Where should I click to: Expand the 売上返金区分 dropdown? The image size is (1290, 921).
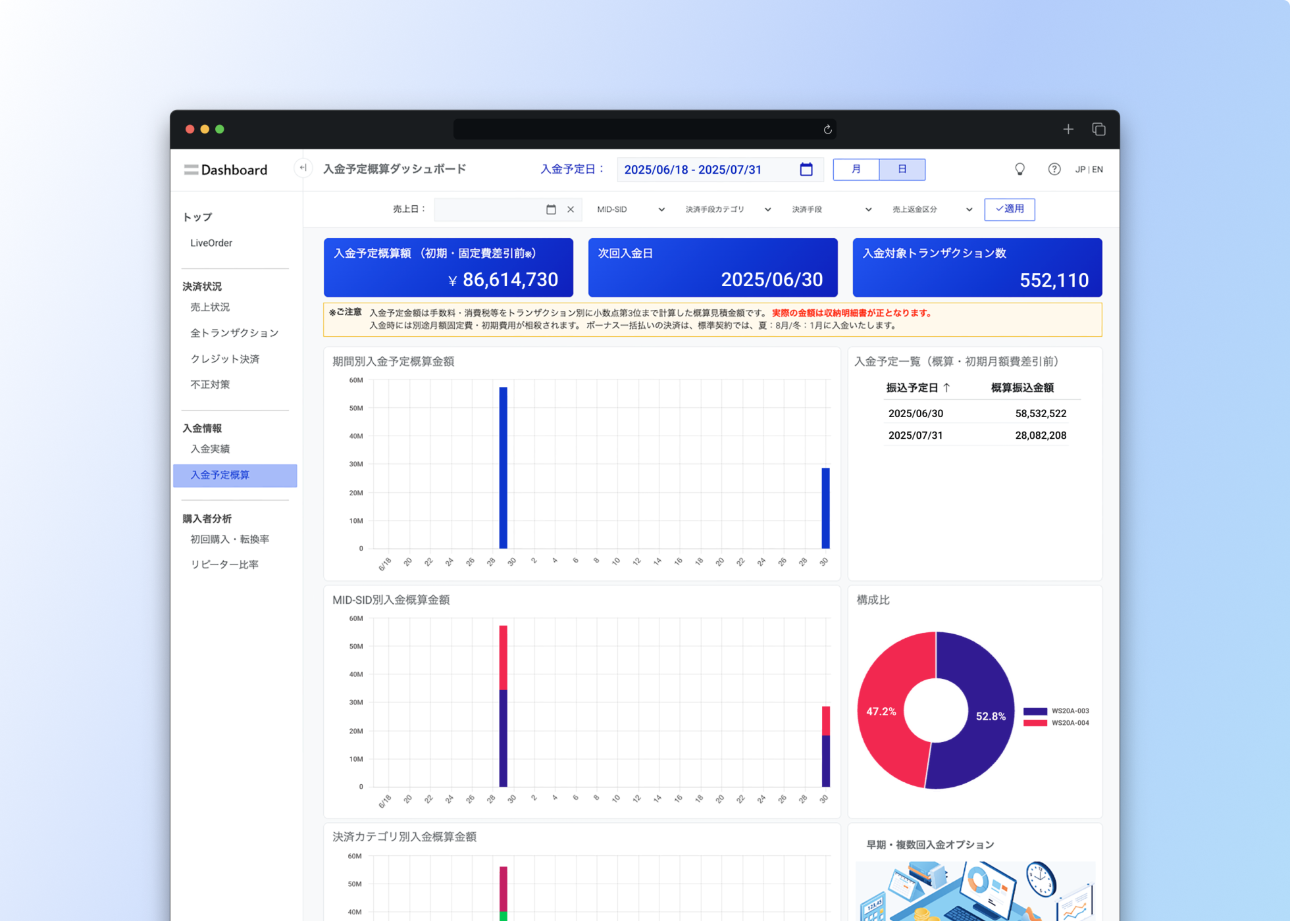pos(932,209)
